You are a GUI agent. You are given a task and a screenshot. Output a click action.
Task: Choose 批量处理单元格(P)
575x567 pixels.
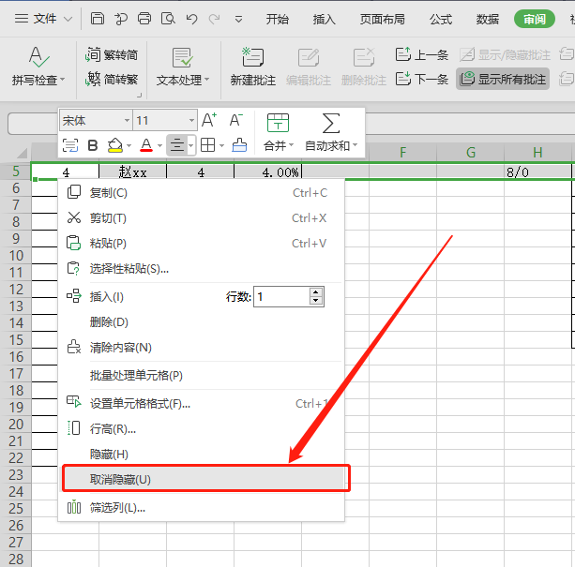[201, 376]
